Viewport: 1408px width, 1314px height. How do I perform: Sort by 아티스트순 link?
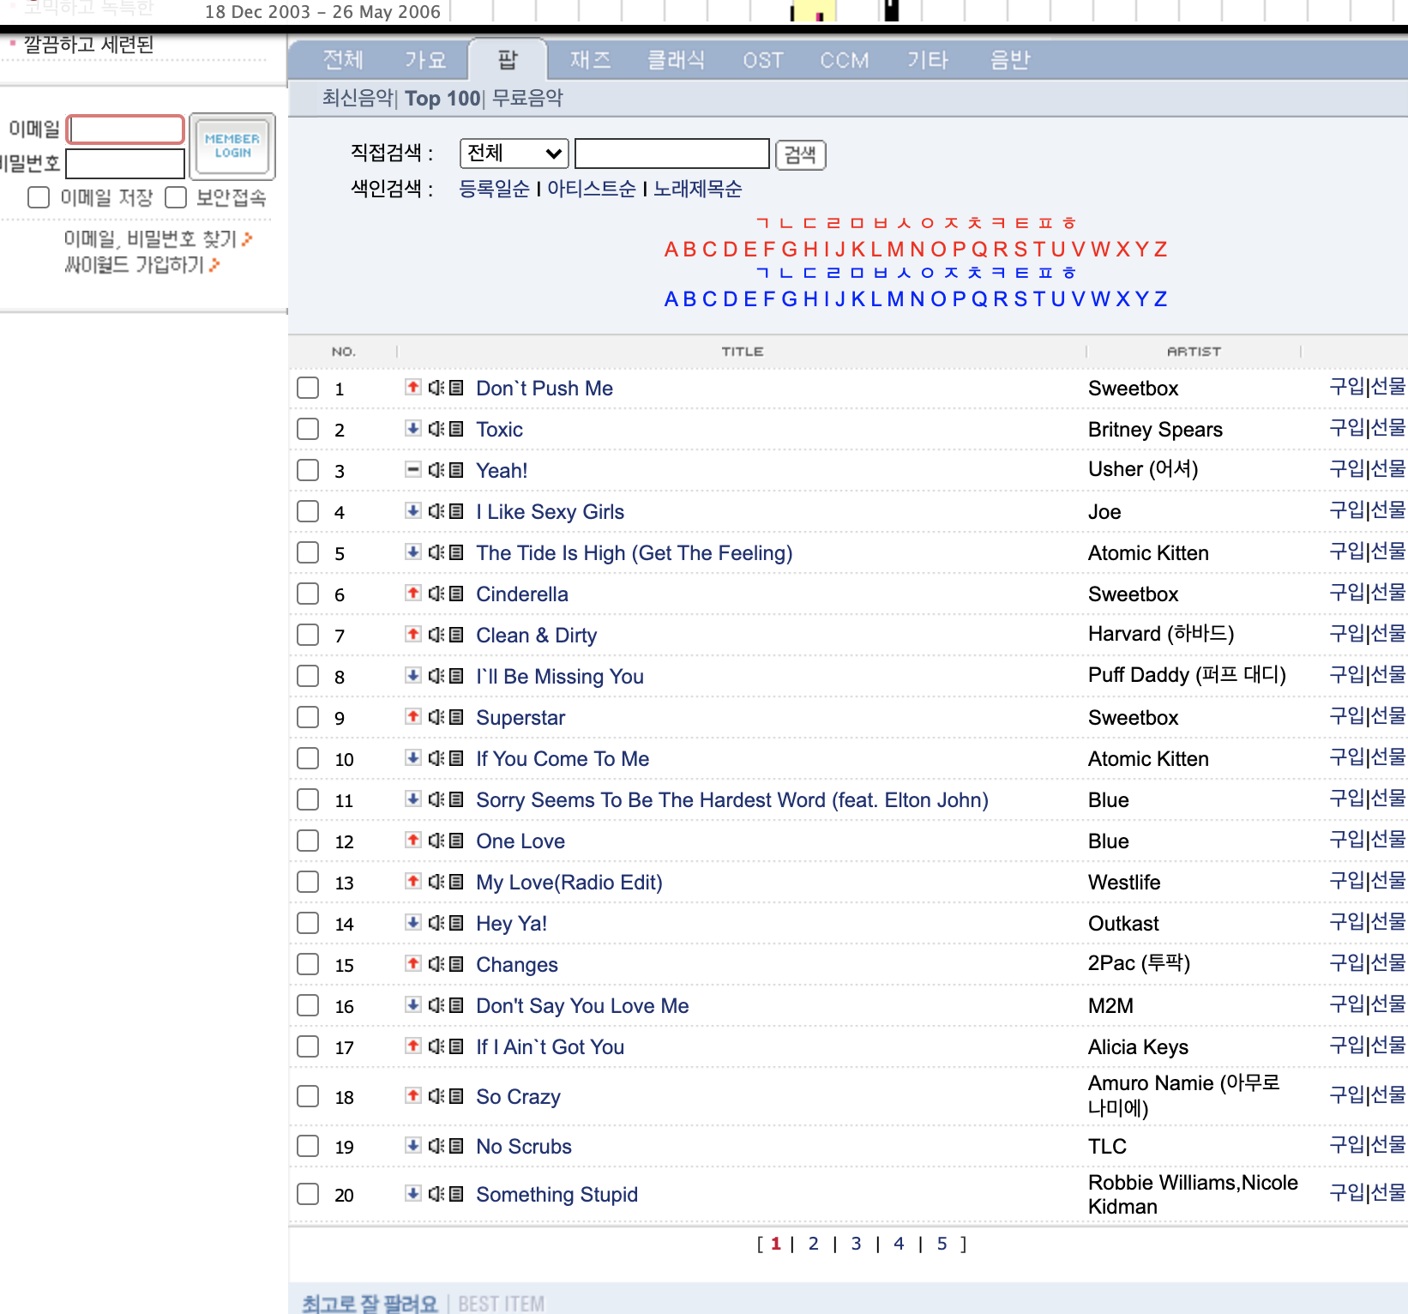pos(592,189)
